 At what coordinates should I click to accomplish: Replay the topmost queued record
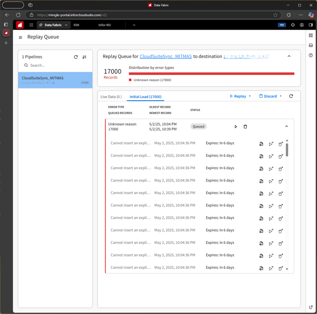[271, 144]
